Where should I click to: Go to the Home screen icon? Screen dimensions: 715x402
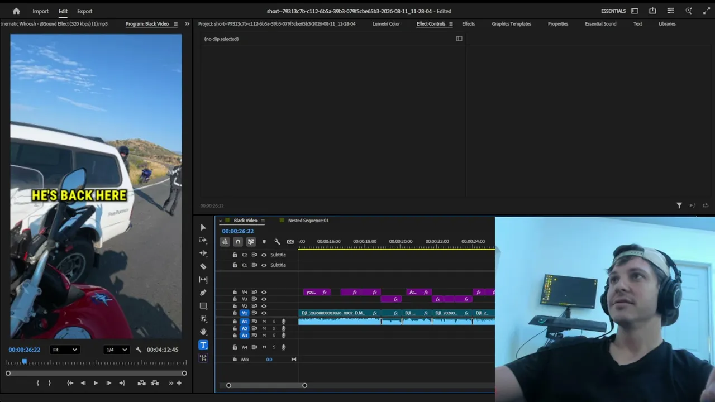16,11
